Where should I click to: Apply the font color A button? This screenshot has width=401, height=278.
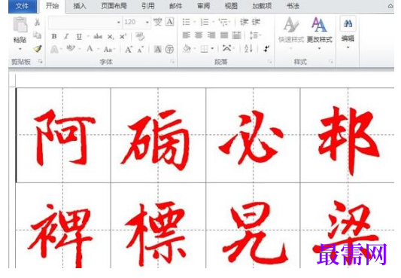click(x=90, y=49)
